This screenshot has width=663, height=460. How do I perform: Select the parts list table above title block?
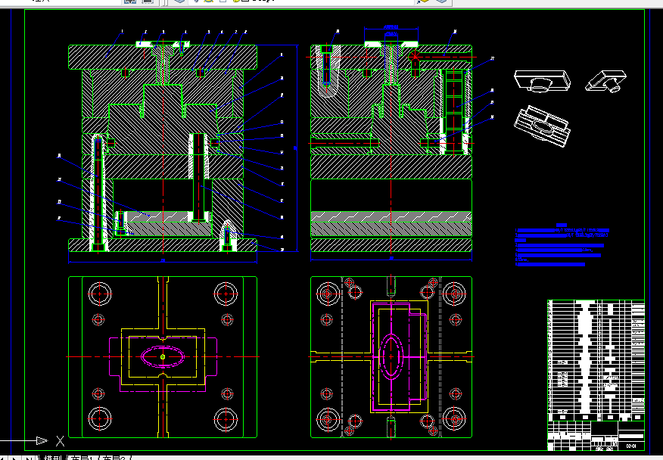coord(596,360)
